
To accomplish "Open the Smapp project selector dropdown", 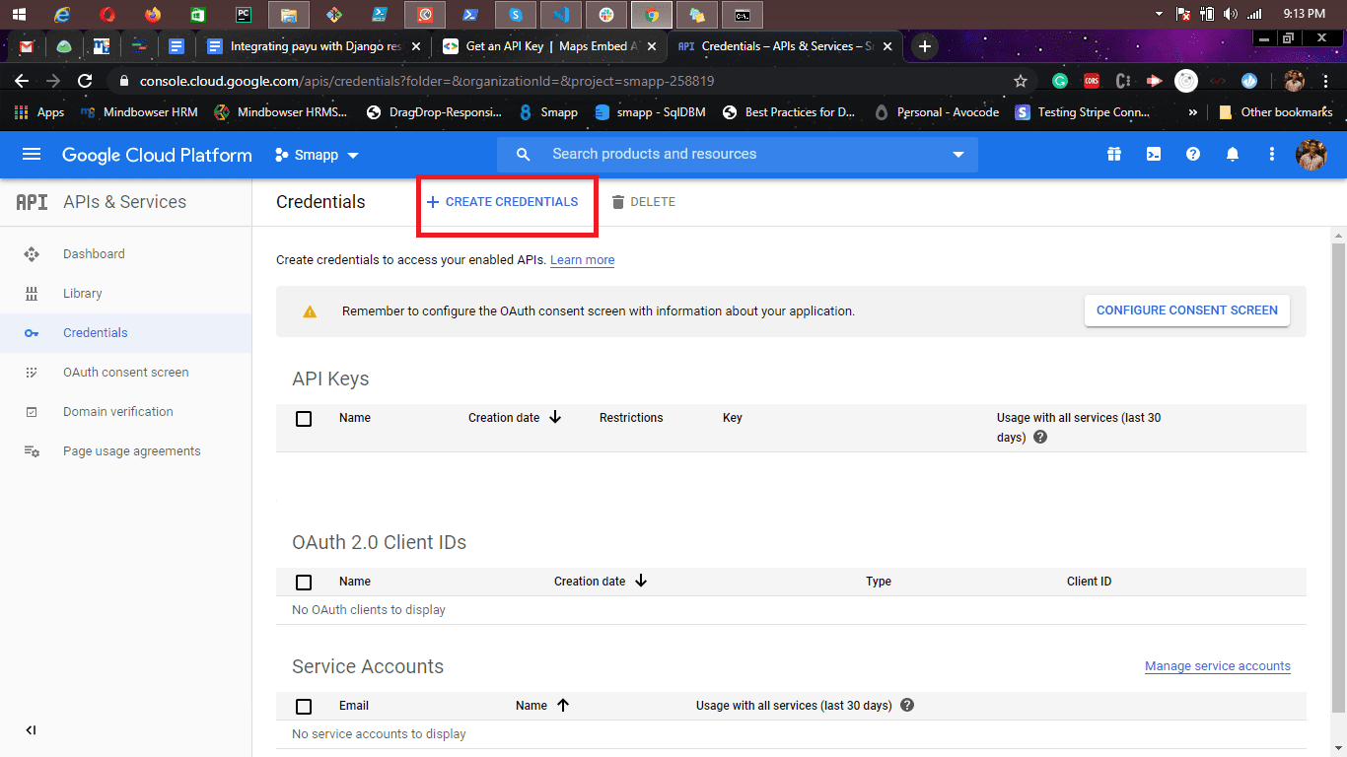I will pyautogui.click(x=317, y=155).
